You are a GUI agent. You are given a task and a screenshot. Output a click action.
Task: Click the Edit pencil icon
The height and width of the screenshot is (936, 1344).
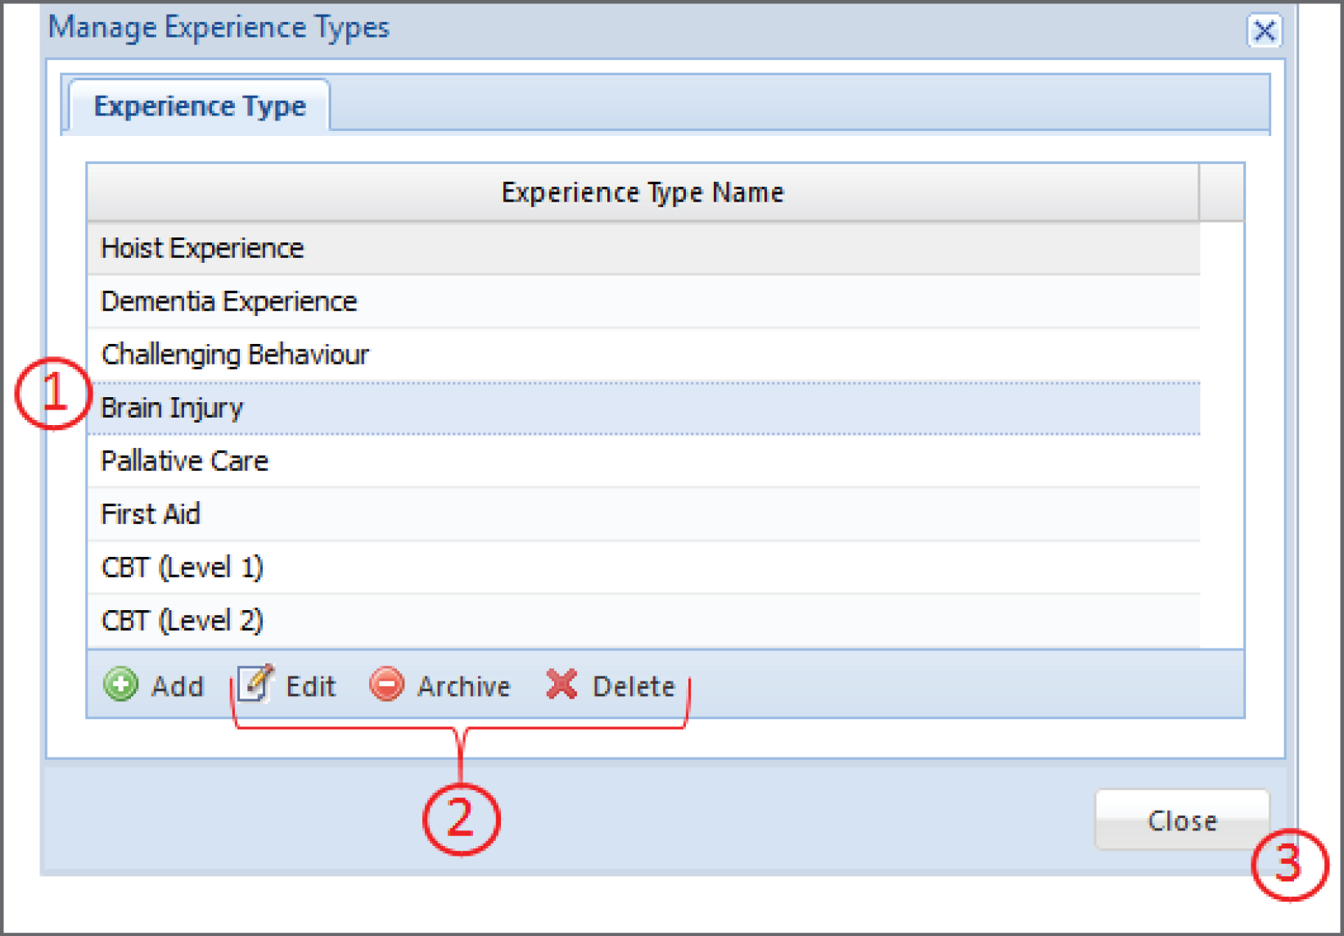255,684
